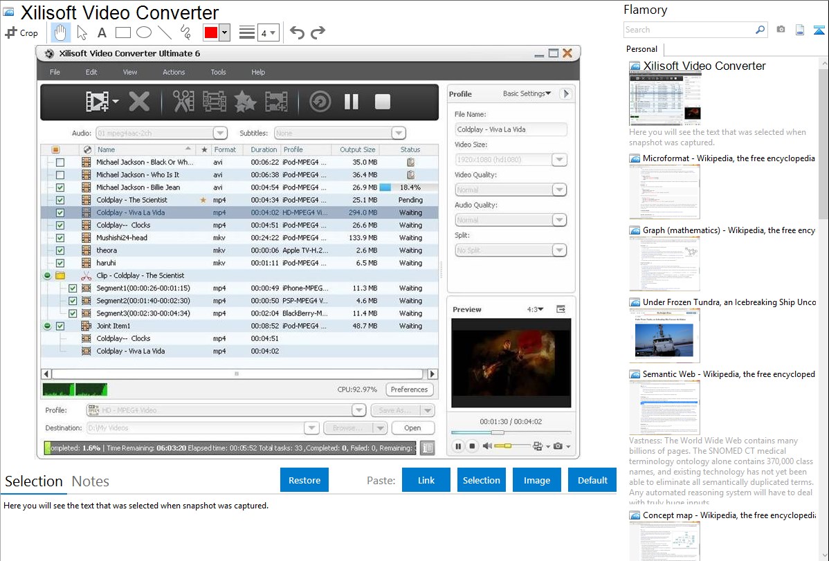Select the Crop tool
This screenshot has height=561, width=829.
[x=21, y=33]
